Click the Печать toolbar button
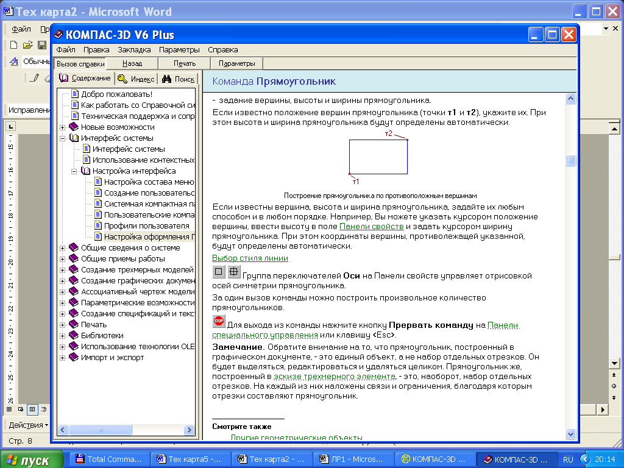The height and width of the screenshot is (468, 624). tap(185, 63)
